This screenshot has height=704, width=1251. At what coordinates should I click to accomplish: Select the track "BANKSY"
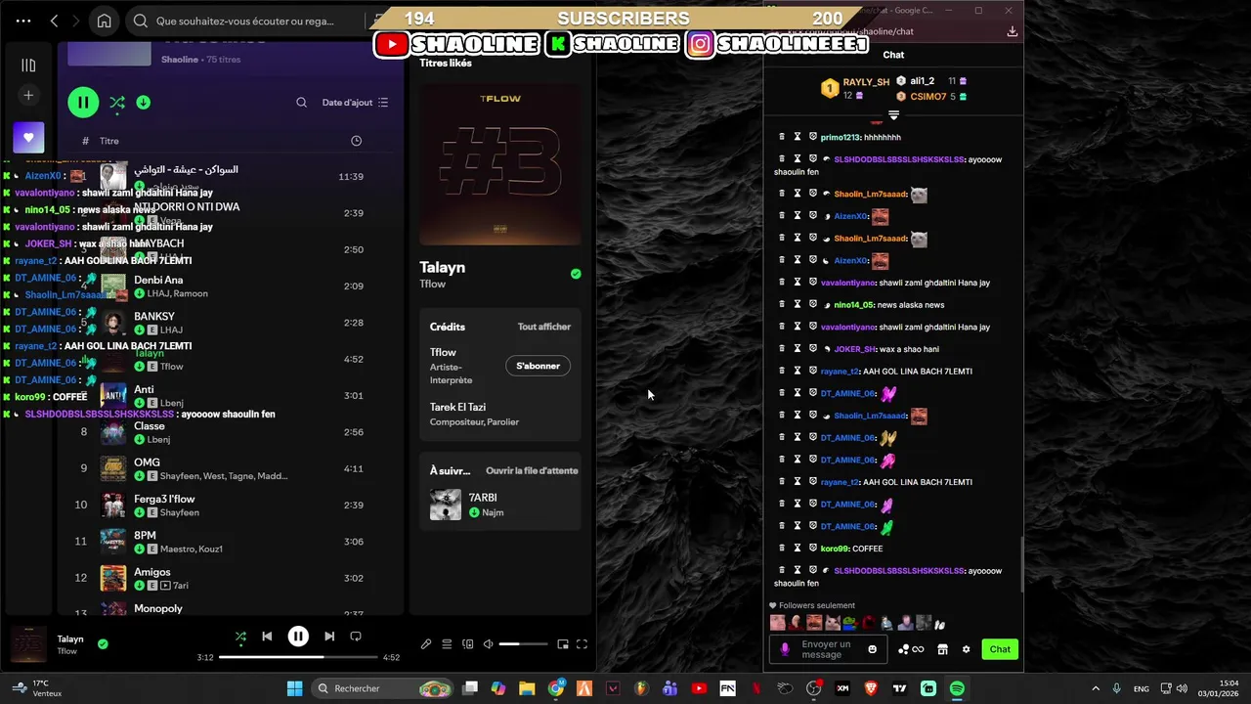(154, 317)
